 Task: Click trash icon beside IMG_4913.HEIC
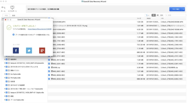52,60
